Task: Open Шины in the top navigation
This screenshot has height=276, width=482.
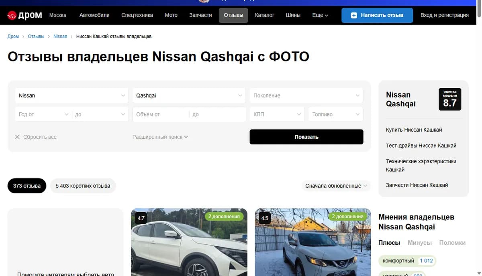Action: [x=293, y=15]
